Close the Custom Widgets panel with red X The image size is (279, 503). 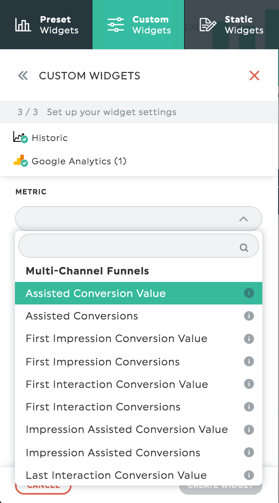[x=254, y=75]
